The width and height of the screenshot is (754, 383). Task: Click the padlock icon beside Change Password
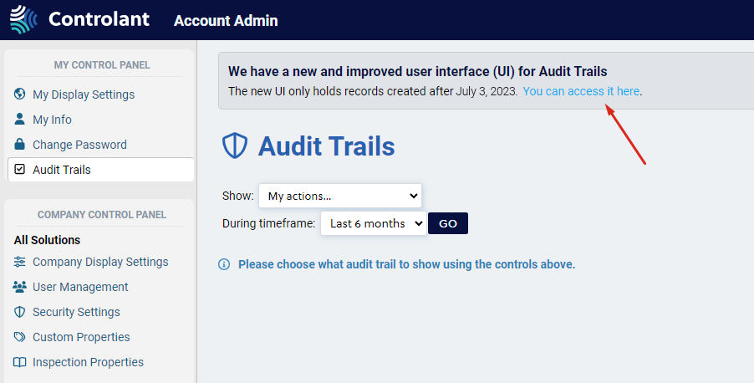(x=20, y=145)
